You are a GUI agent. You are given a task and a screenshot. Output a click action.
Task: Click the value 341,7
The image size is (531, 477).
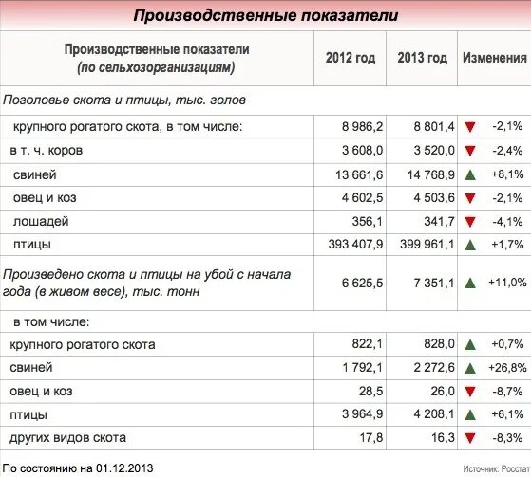[439, 221]
